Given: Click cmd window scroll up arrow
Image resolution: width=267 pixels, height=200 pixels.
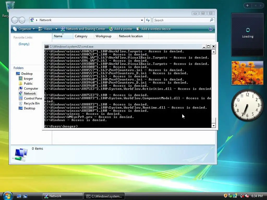Looking at the screenshot, I should point(214,52).
